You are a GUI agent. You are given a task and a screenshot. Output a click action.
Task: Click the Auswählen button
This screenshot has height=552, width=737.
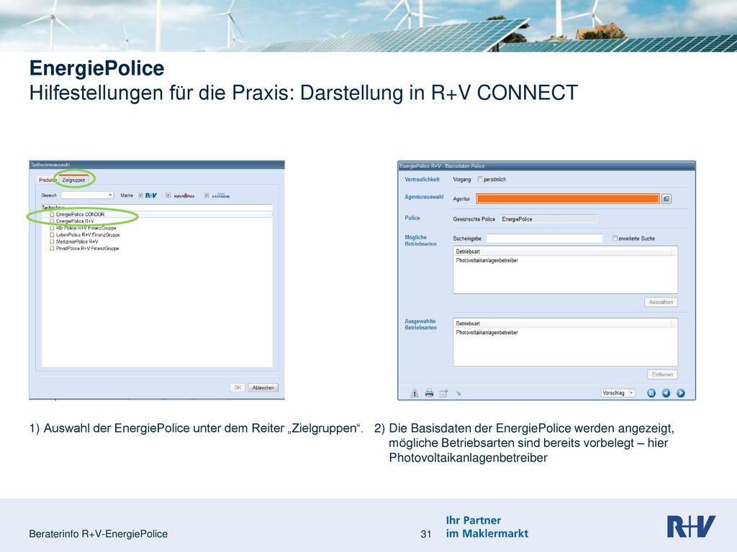[661, 303]
